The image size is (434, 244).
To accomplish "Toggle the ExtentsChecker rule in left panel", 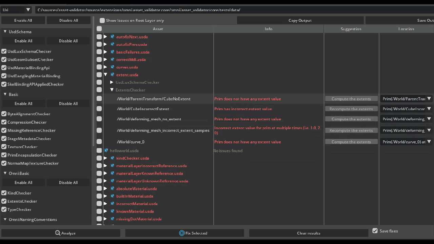I will [4, 201].
